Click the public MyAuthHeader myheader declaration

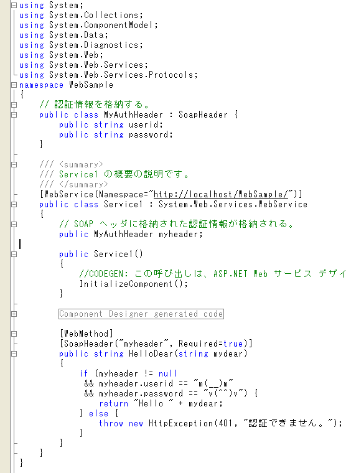(x=131, y=234)
